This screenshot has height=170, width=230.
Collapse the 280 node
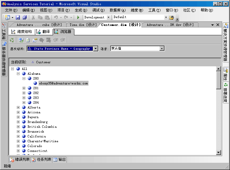click(24, 78)
